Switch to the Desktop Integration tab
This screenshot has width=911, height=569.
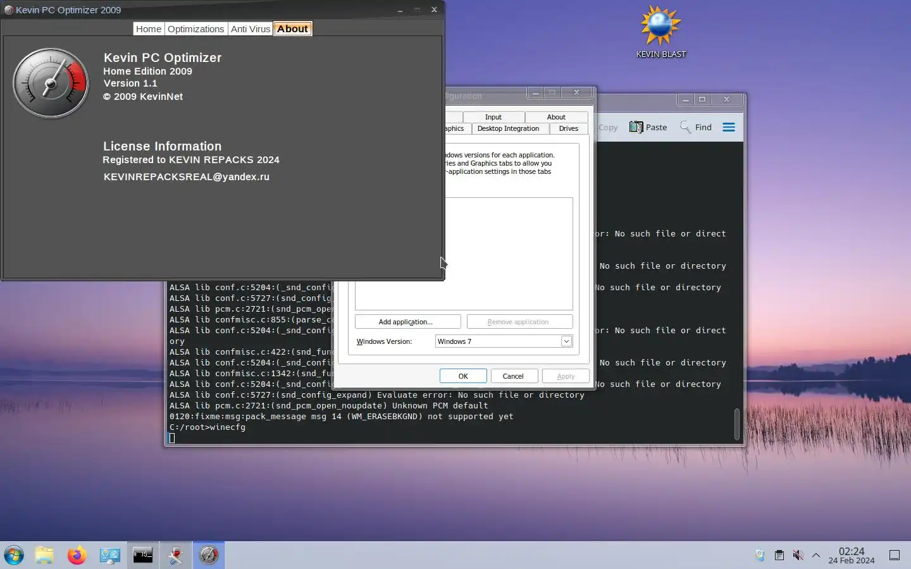[508, 128]
